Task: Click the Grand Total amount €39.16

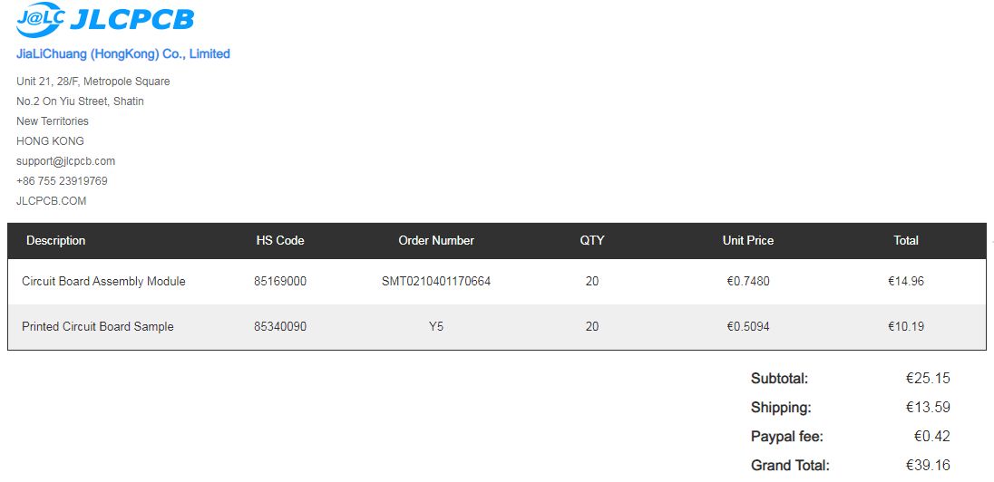Action: tap(928, 465)
